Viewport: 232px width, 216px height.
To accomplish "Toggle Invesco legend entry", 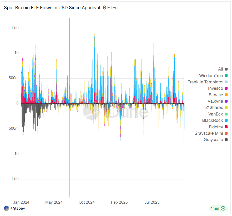I will tap(218, 88).
